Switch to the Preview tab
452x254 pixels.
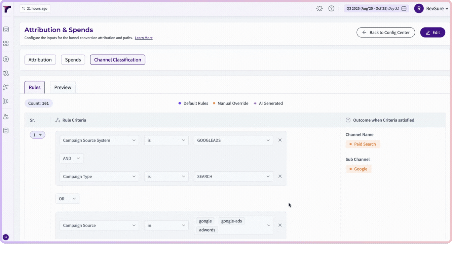point(63,87)
